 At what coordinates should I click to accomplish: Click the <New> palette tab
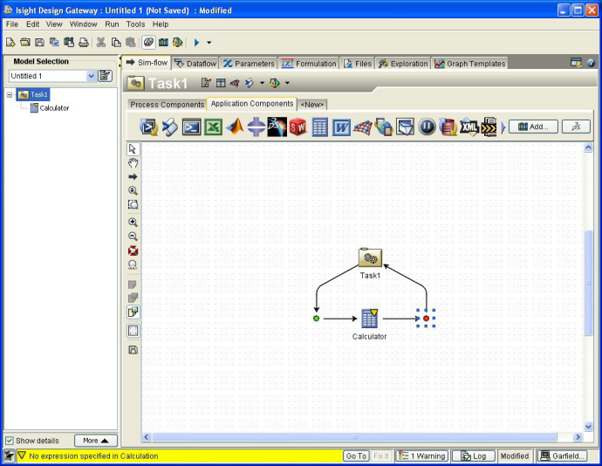312,105
